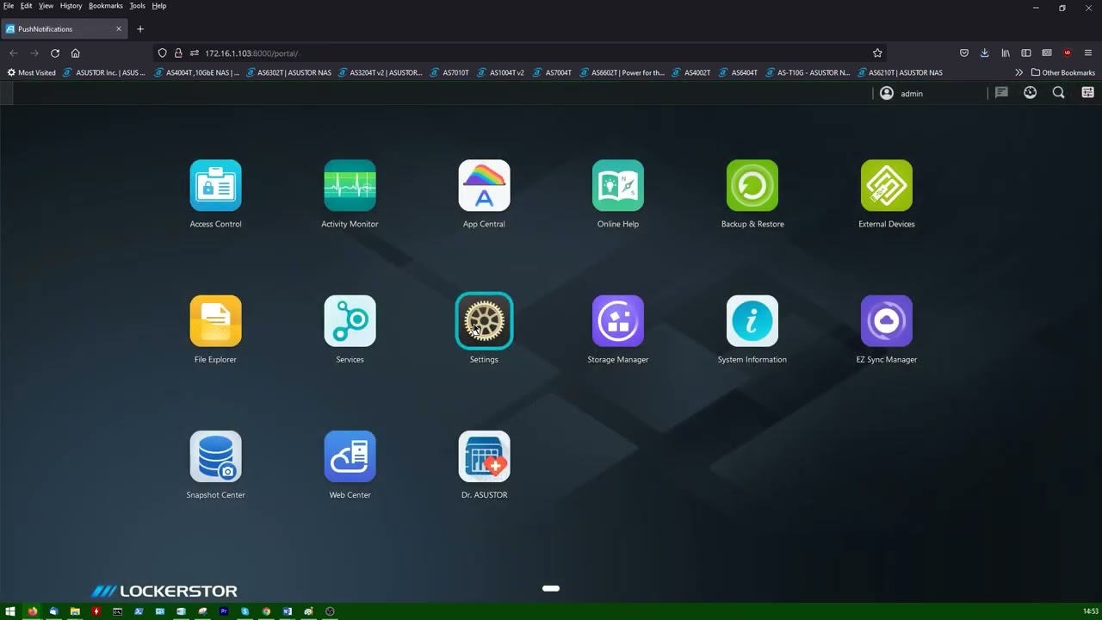Open External Devices
The width and height of the screenshot is (1102, 620).
pyautogui.click(x=887, y=186)
